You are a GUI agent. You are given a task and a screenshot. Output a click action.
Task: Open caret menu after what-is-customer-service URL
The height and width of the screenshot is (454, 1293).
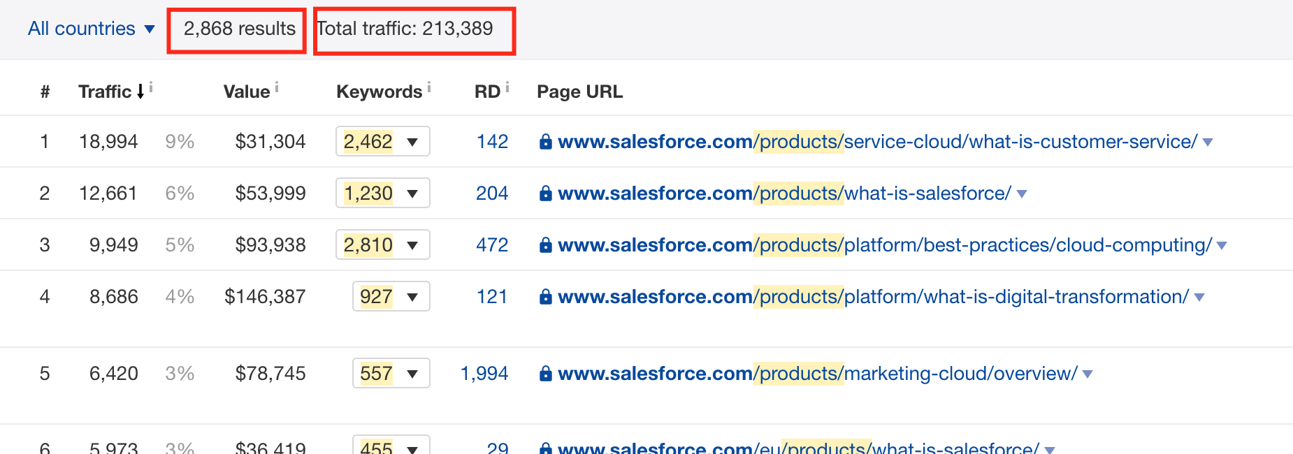[x=1208, y=142]
